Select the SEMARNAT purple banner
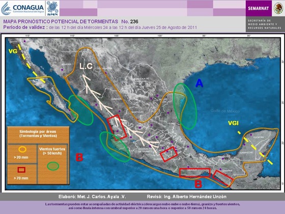The height and width of the screenshot is (214, 285). click(259, 8)
